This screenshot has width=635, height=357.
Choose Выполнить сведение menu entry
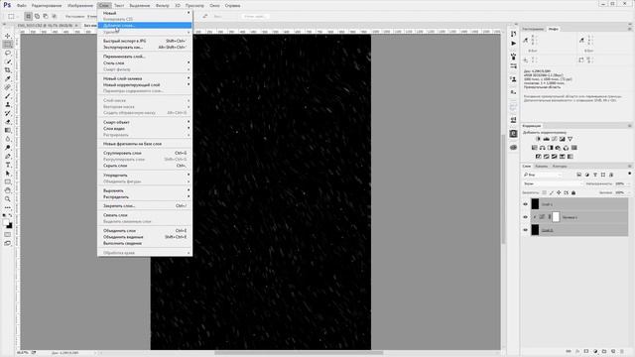tap(145, 243)
